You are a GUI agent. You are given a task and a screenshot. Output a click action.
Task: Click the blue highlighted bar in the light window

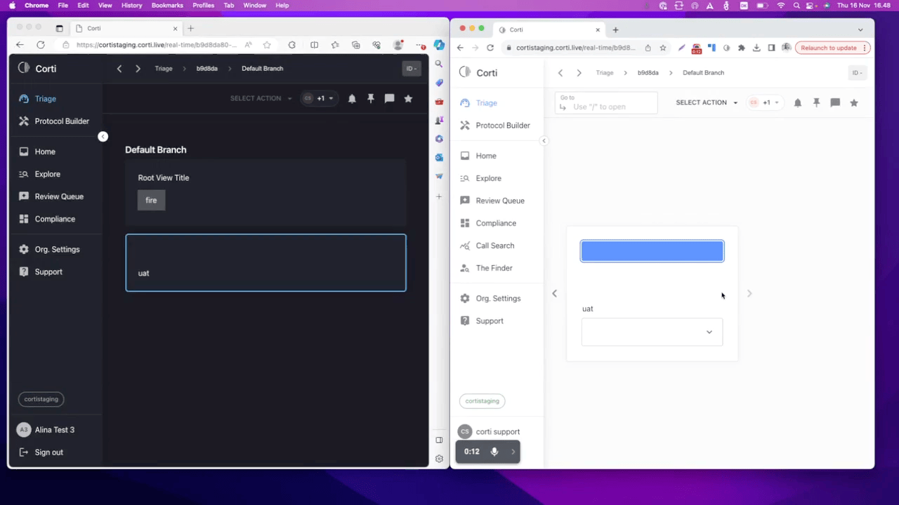[652, 251]
